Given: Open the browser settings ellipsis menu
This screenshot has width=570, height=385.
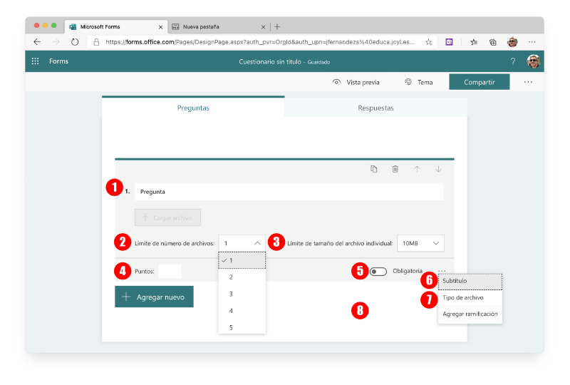Looking at the screenshot, I should [x=532, y=42].
